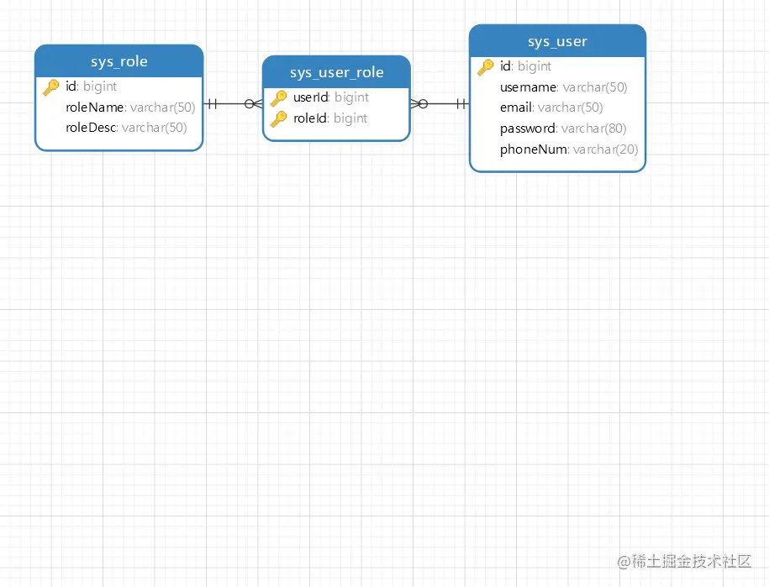This screenshot has height=587, width=769.
Task: Select the sys_user table header
Action: click(x=557, y=41)
